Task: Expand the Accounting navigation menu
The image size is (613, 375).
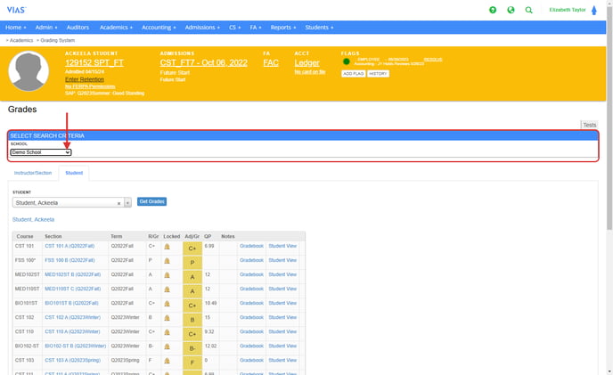Action: 159,28
